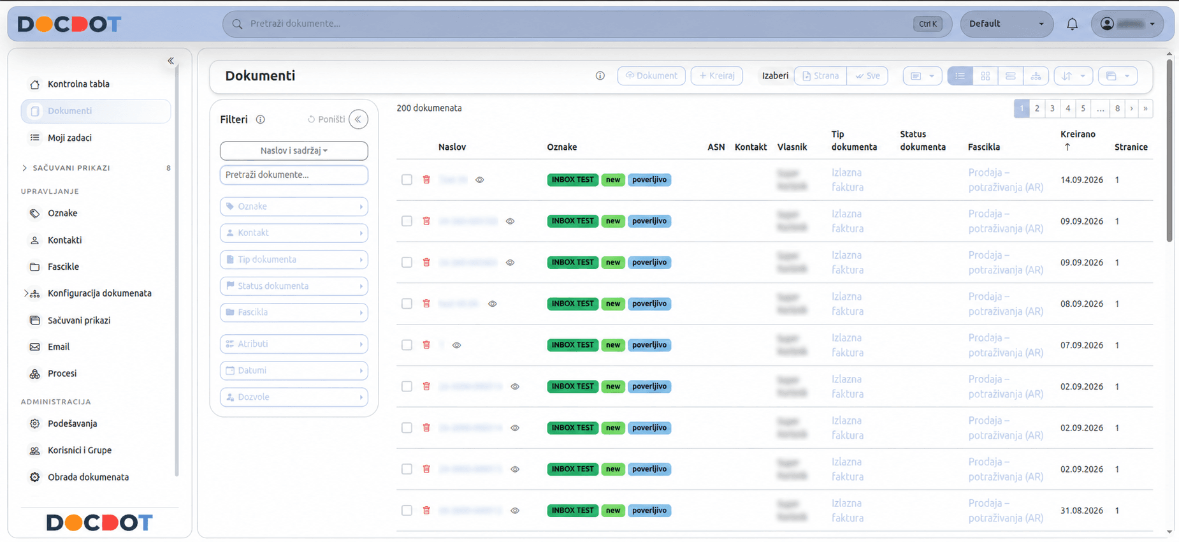
Task: Preview the 07.09.2026 document via eye icon
Action: [x=457, y=346]
